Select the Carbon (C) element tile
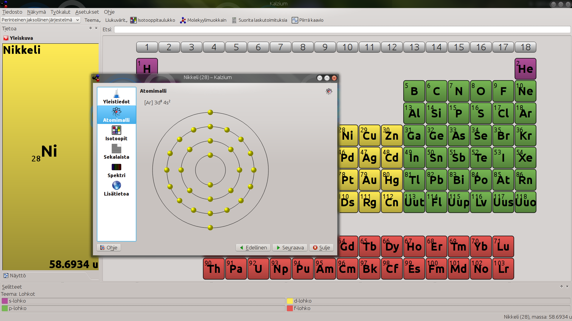Viewport: 572px width, 321px height. pos(436,91)
